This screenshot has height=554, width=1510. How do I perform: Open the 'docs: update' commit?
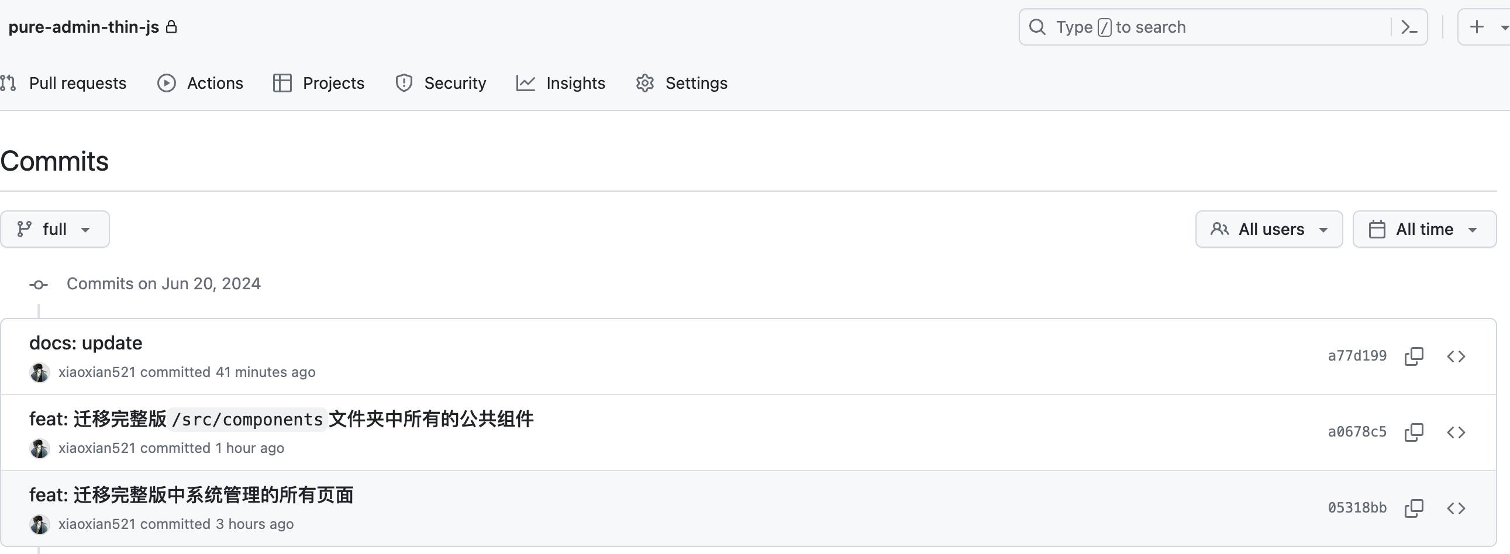(85, 343)
